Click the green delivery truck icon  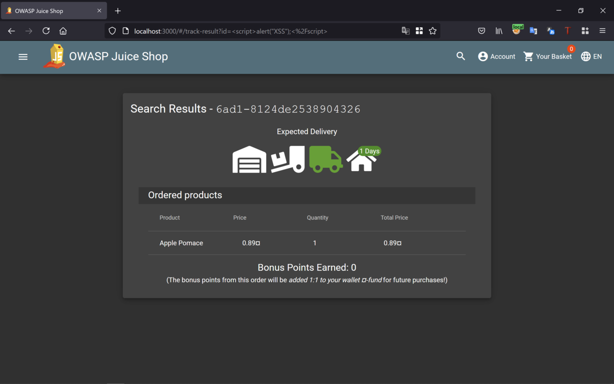pyautogui.click(x=326, y=159)
